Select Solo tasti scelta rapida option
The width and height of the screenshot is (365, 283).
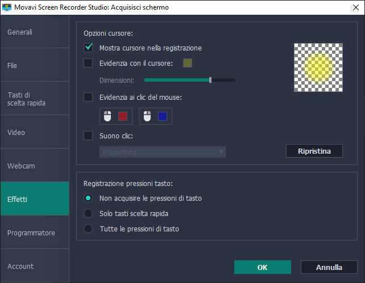pos(88,213)
